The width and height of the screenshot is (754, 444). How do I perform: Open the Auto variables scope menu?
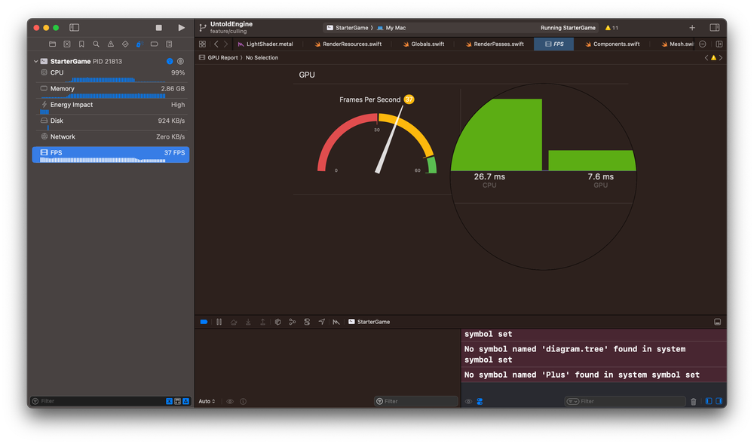coord(207,401)
